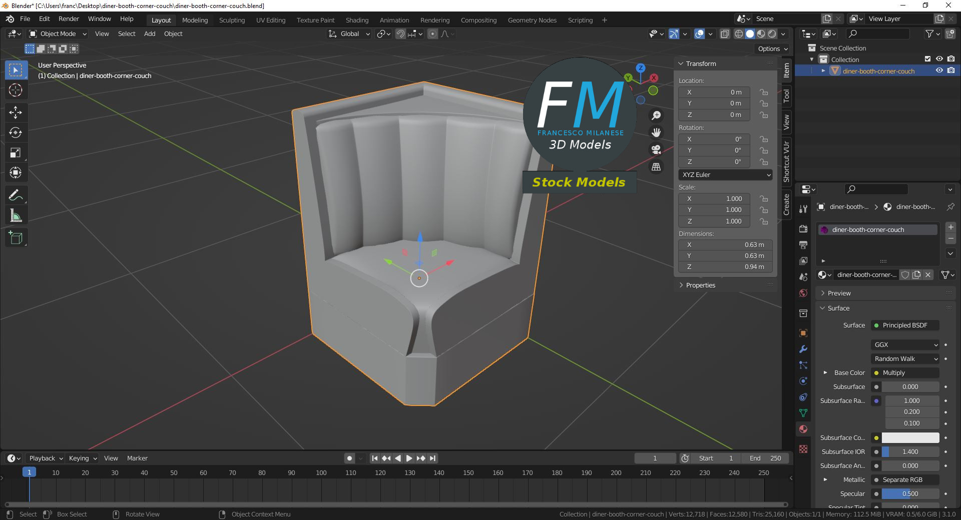Activate the Annotate tool
This screenshot has height=520, width=961.
point(16,195)
